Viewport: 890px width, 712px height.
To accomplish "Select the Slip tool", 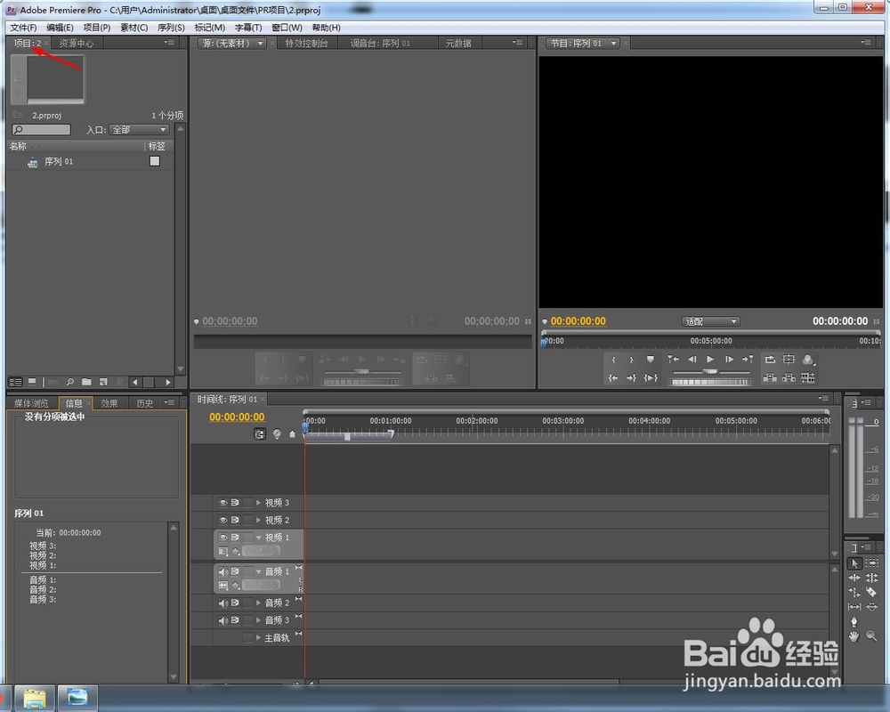I will click(x=854, y=606).
